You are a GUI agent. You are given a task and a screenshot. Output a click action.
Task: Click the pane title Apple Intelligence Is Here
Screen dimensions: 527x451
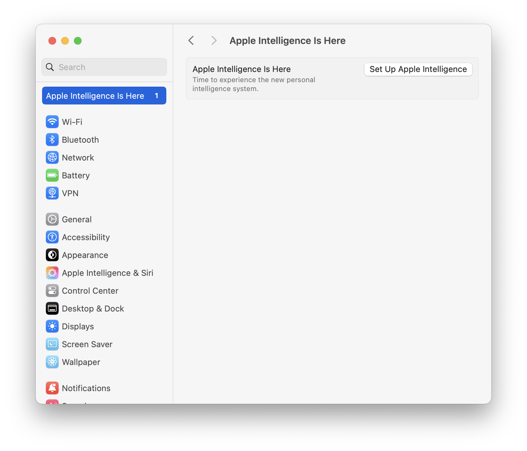(x=287, y=41)
